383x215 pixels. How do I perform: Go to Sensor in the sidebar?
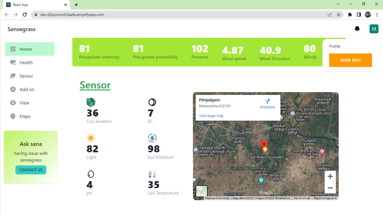pyautogui.click(x=26, y=76)
